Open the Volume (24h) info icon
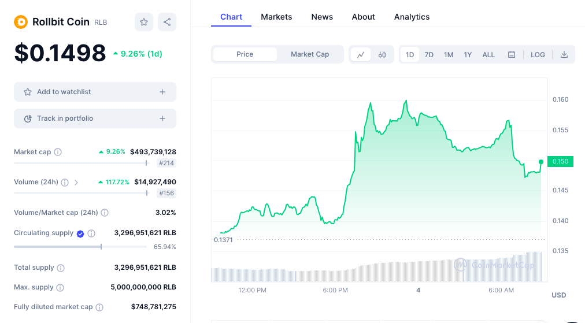 [x=65, y=183]
